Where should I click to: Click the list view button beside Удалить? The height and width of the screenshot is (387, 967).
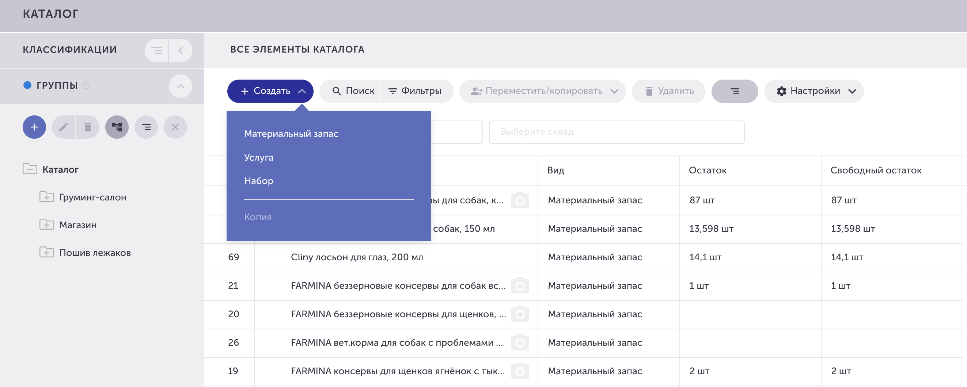(735, 91)
